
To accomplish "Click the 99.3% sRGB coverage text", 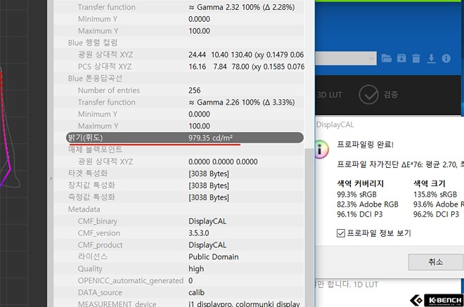I will 356,195.
